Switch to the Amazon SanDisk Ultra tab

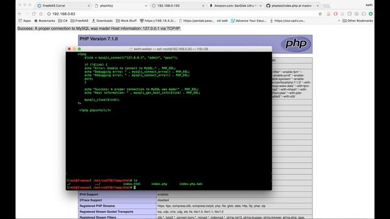[x=235, y=5]
